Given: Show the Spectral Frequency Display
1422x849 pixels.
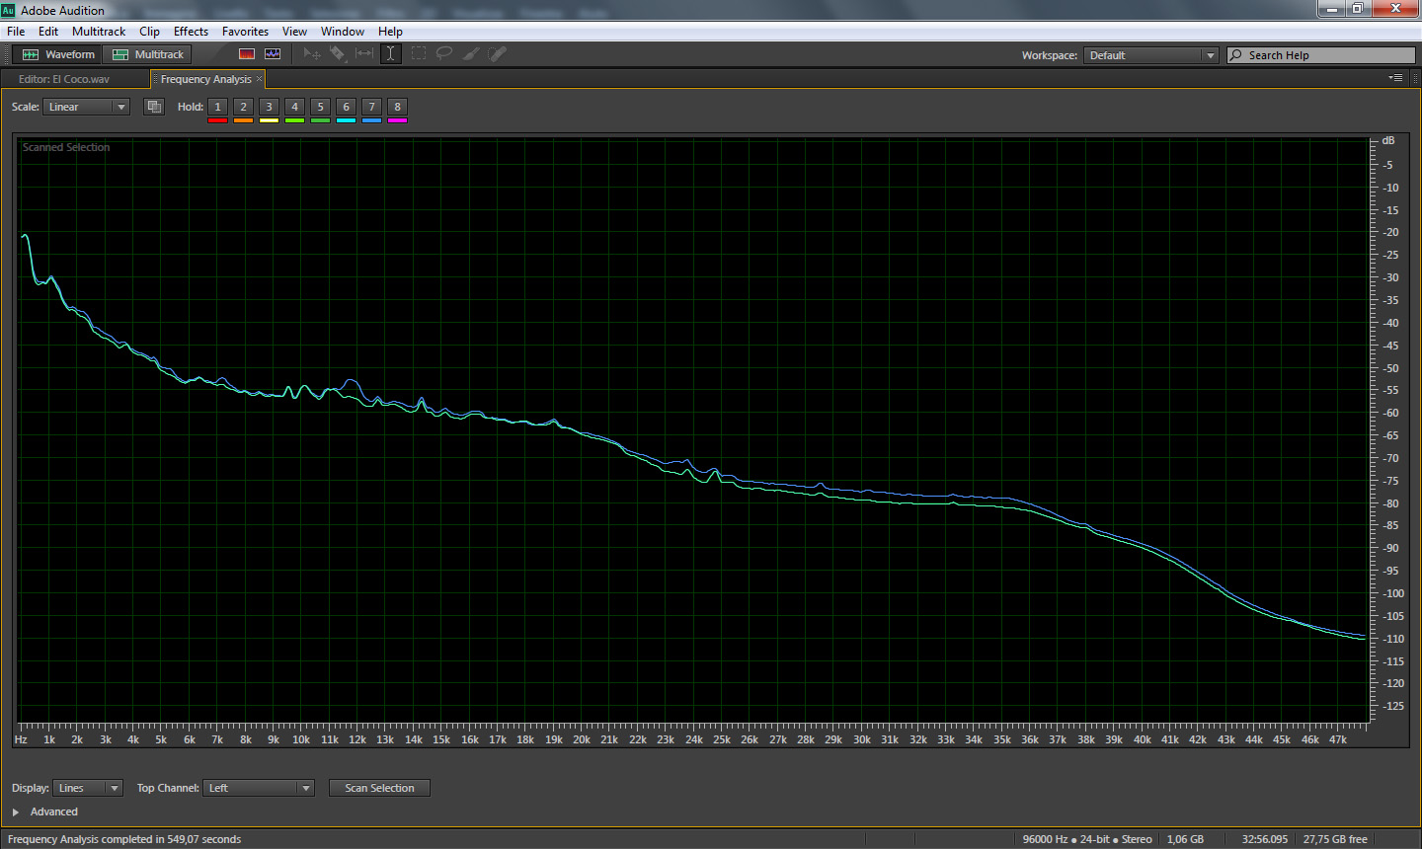Looking at the screenshot, I should (x=247, y=54).
